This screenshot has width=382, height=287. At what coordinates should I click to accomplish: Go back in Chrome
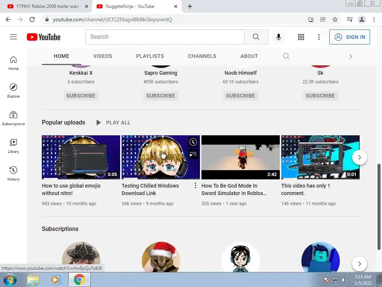(x=8, y=19)
